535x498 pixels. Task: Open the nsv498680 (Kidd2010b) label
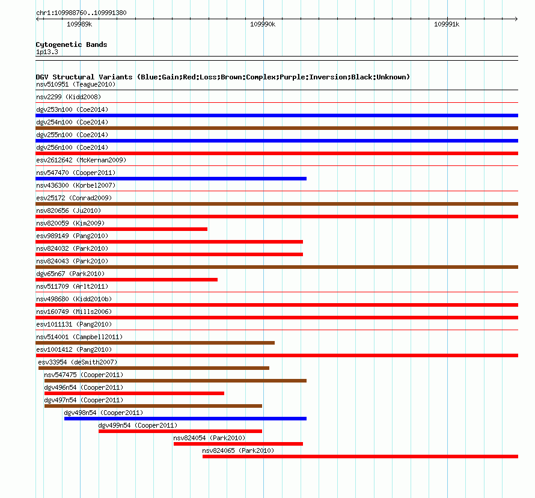pos(74,299)
